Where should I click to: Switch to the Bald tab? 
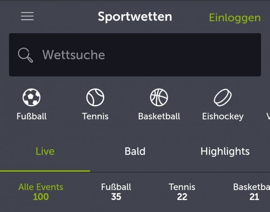pos(135,151)
